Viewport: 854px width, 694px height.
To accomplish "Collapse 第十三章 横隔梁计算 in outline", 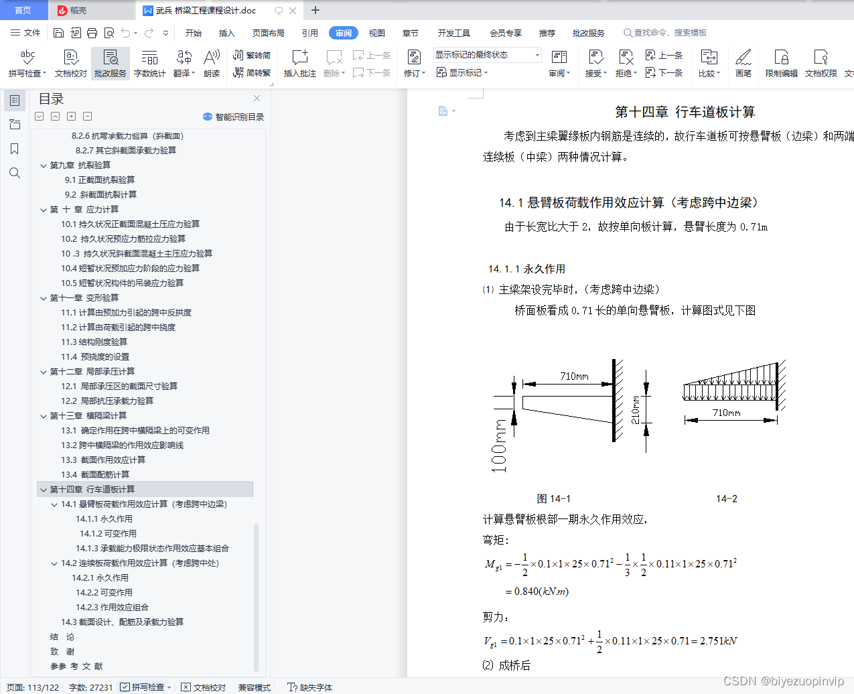I will pos(44,416).
